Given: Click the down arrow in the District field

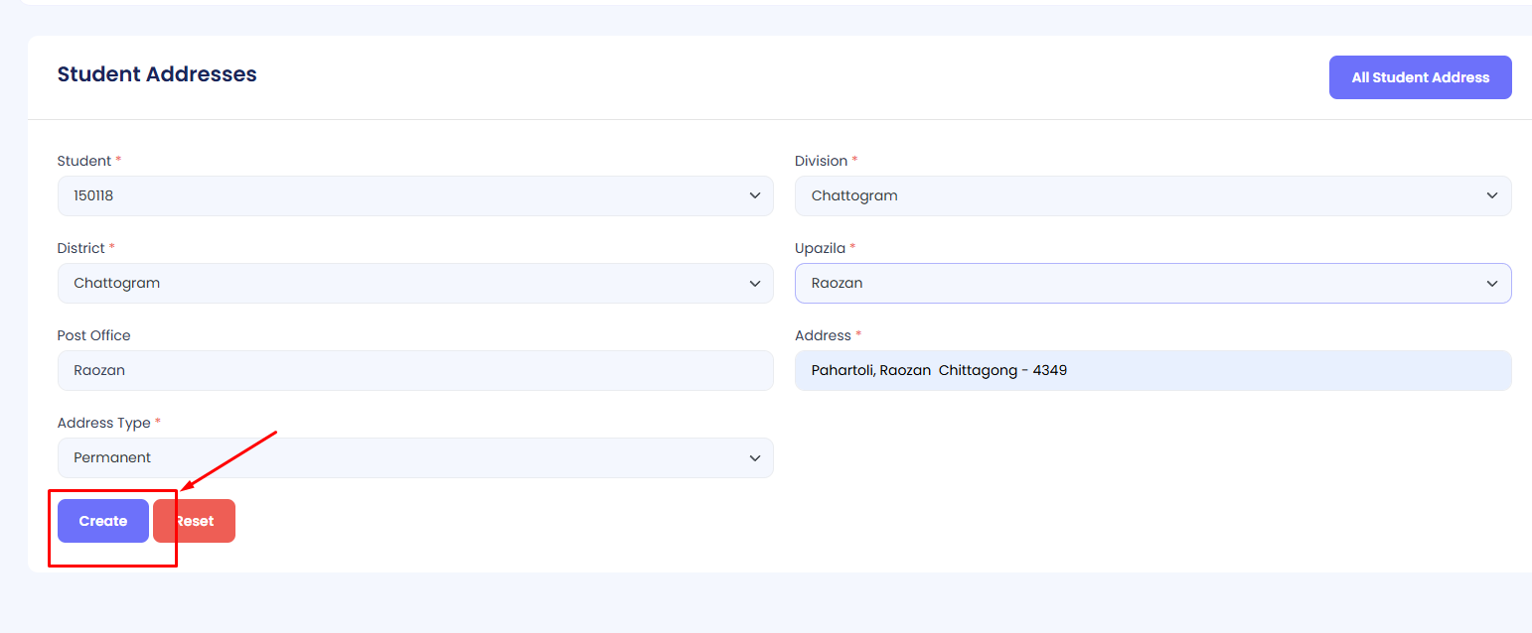Looking at the screenshot, I should coord(754,284).
